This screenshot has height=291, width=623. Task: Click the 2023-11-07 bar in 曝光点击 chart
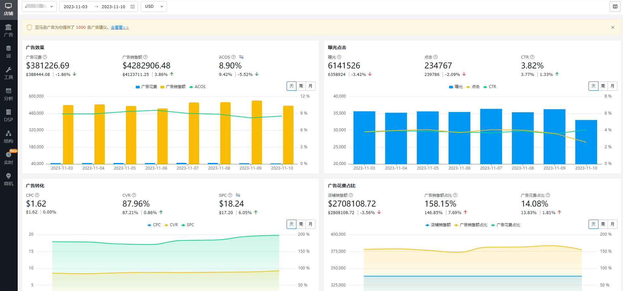click(491, 136)
